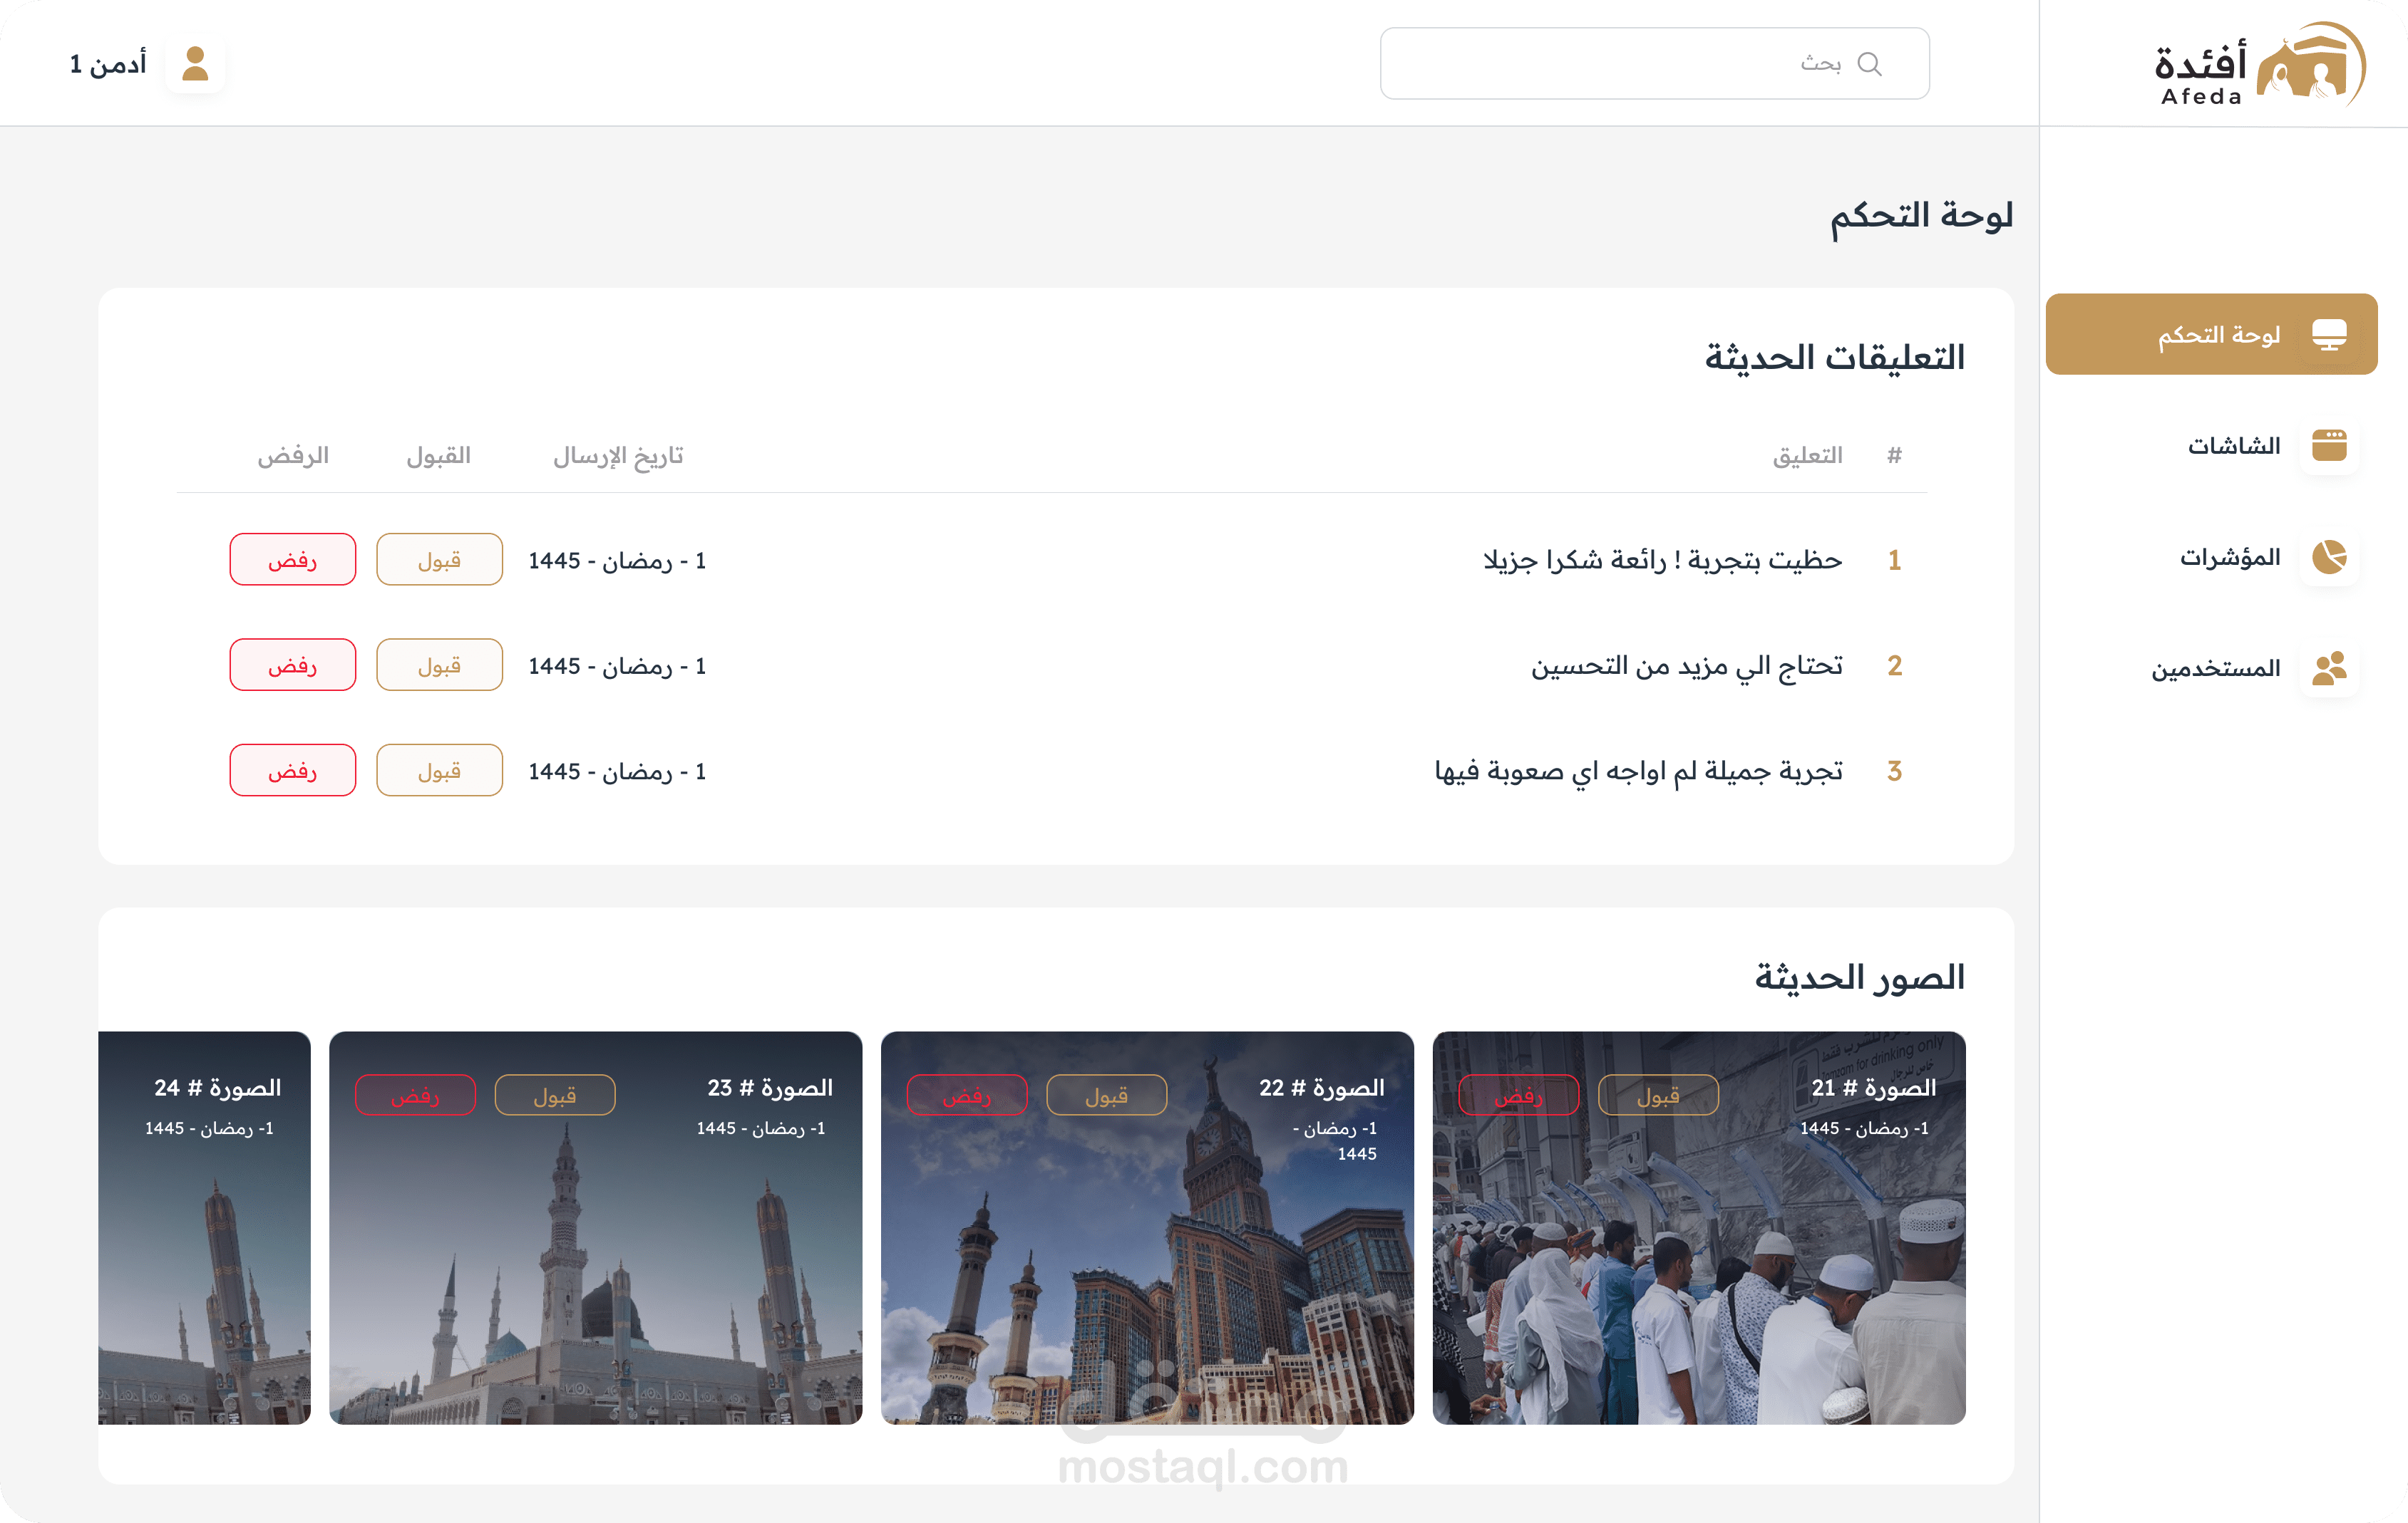Click the أدمن 1 username text
This screenshot has width=2408, height=1523.
[x=108, y=64]
